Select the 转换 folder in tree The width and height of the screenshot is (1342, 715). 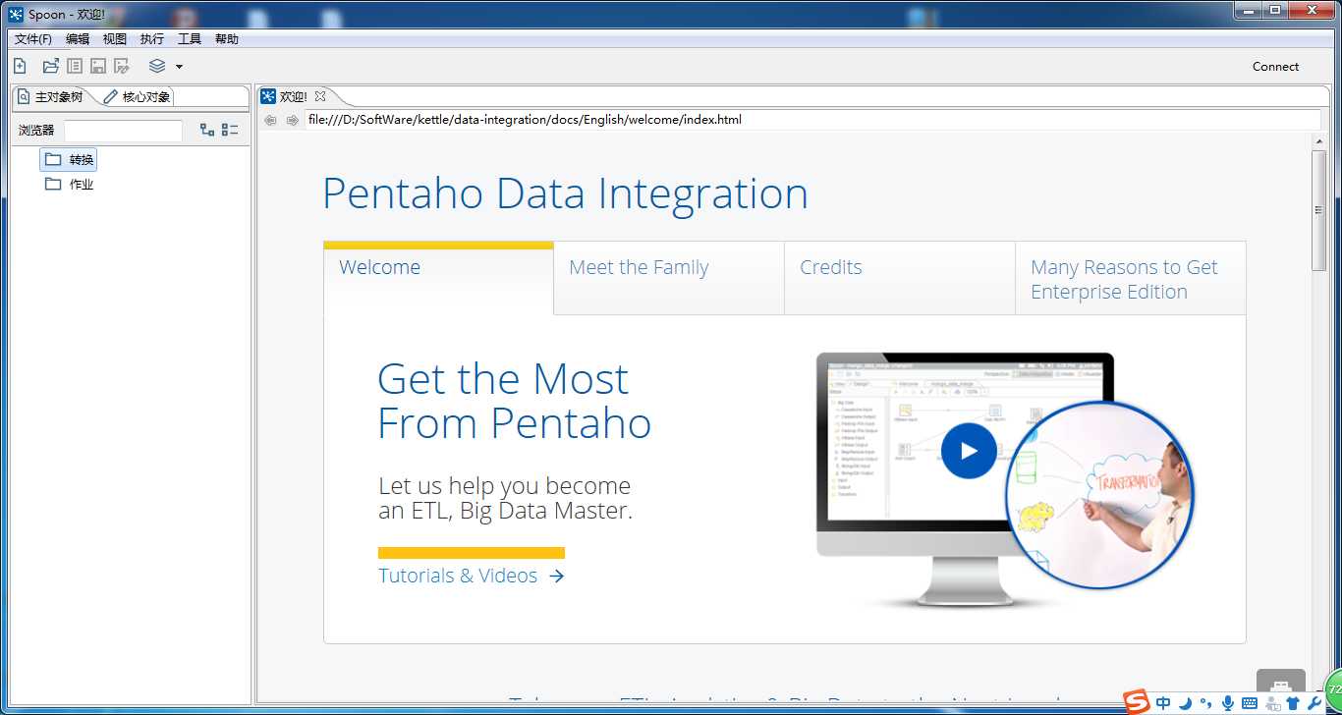(x=69, y=159)
